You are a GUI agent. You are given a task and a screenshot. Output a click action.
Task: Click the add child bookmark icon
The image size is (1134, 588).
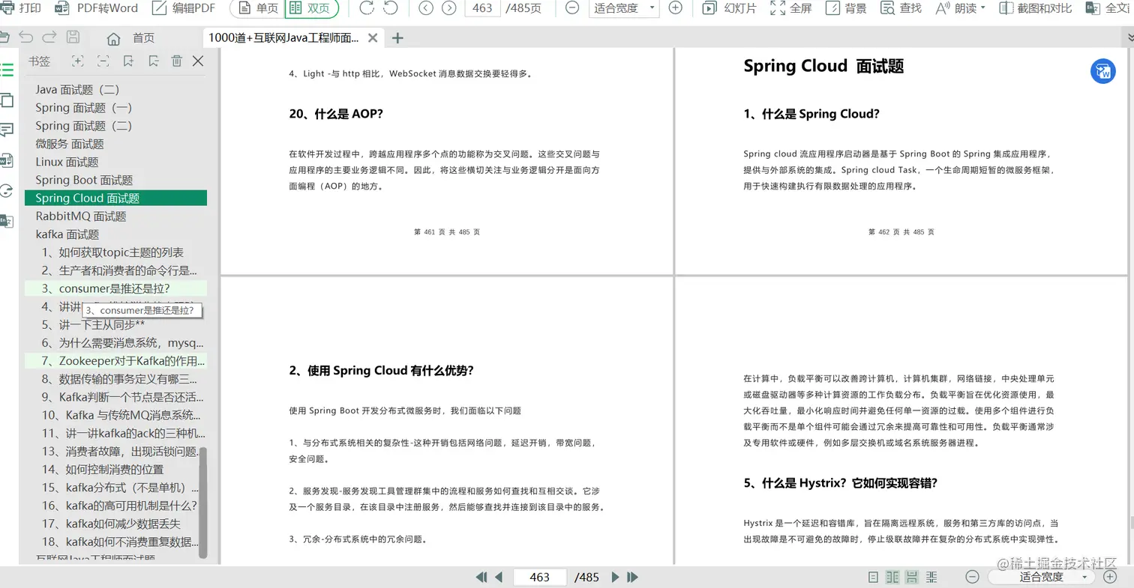point(153,61)
